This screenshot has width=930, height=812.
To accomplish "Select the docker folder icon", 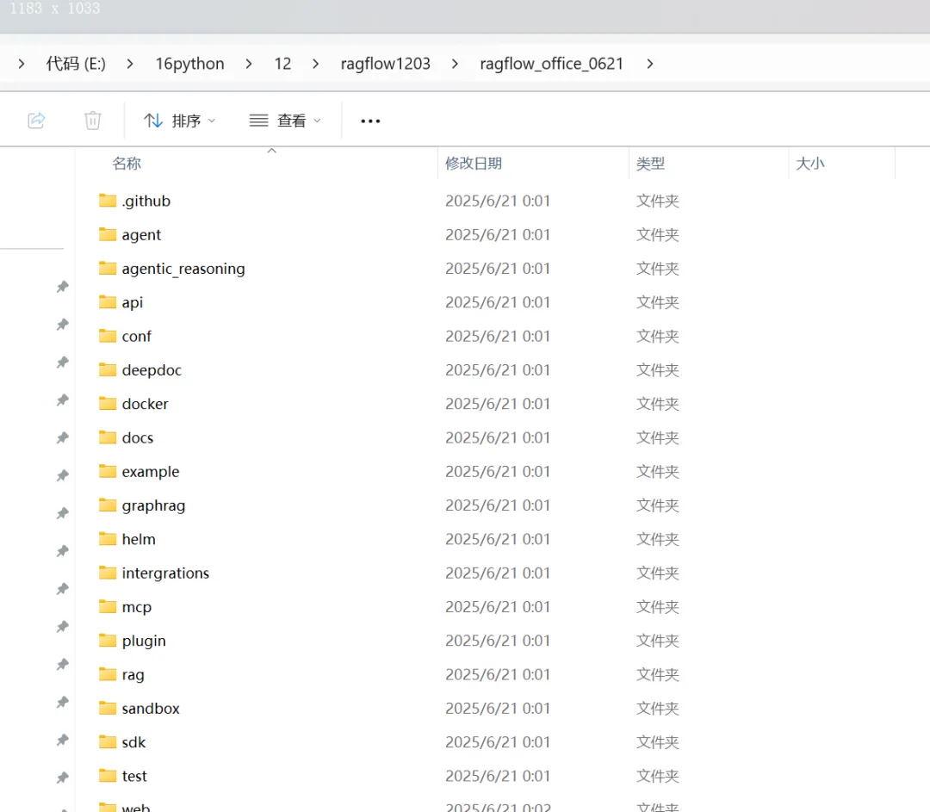I will (x=108, y=403).
